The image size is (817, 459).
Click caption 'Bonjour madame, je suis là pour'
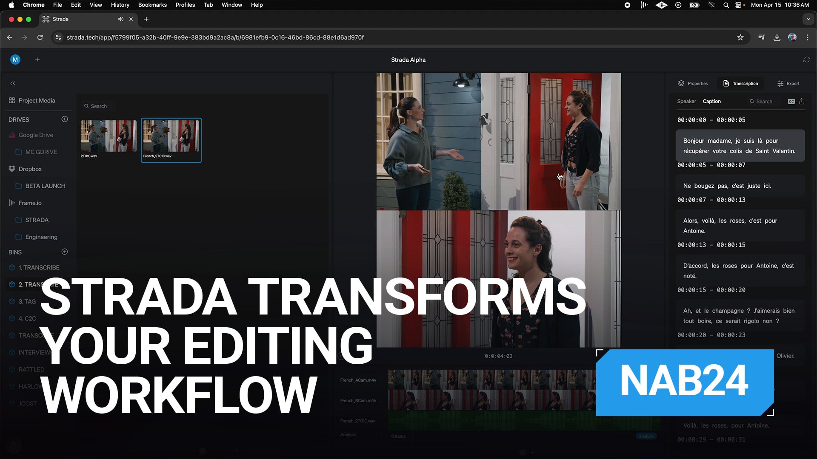point(740,145)
